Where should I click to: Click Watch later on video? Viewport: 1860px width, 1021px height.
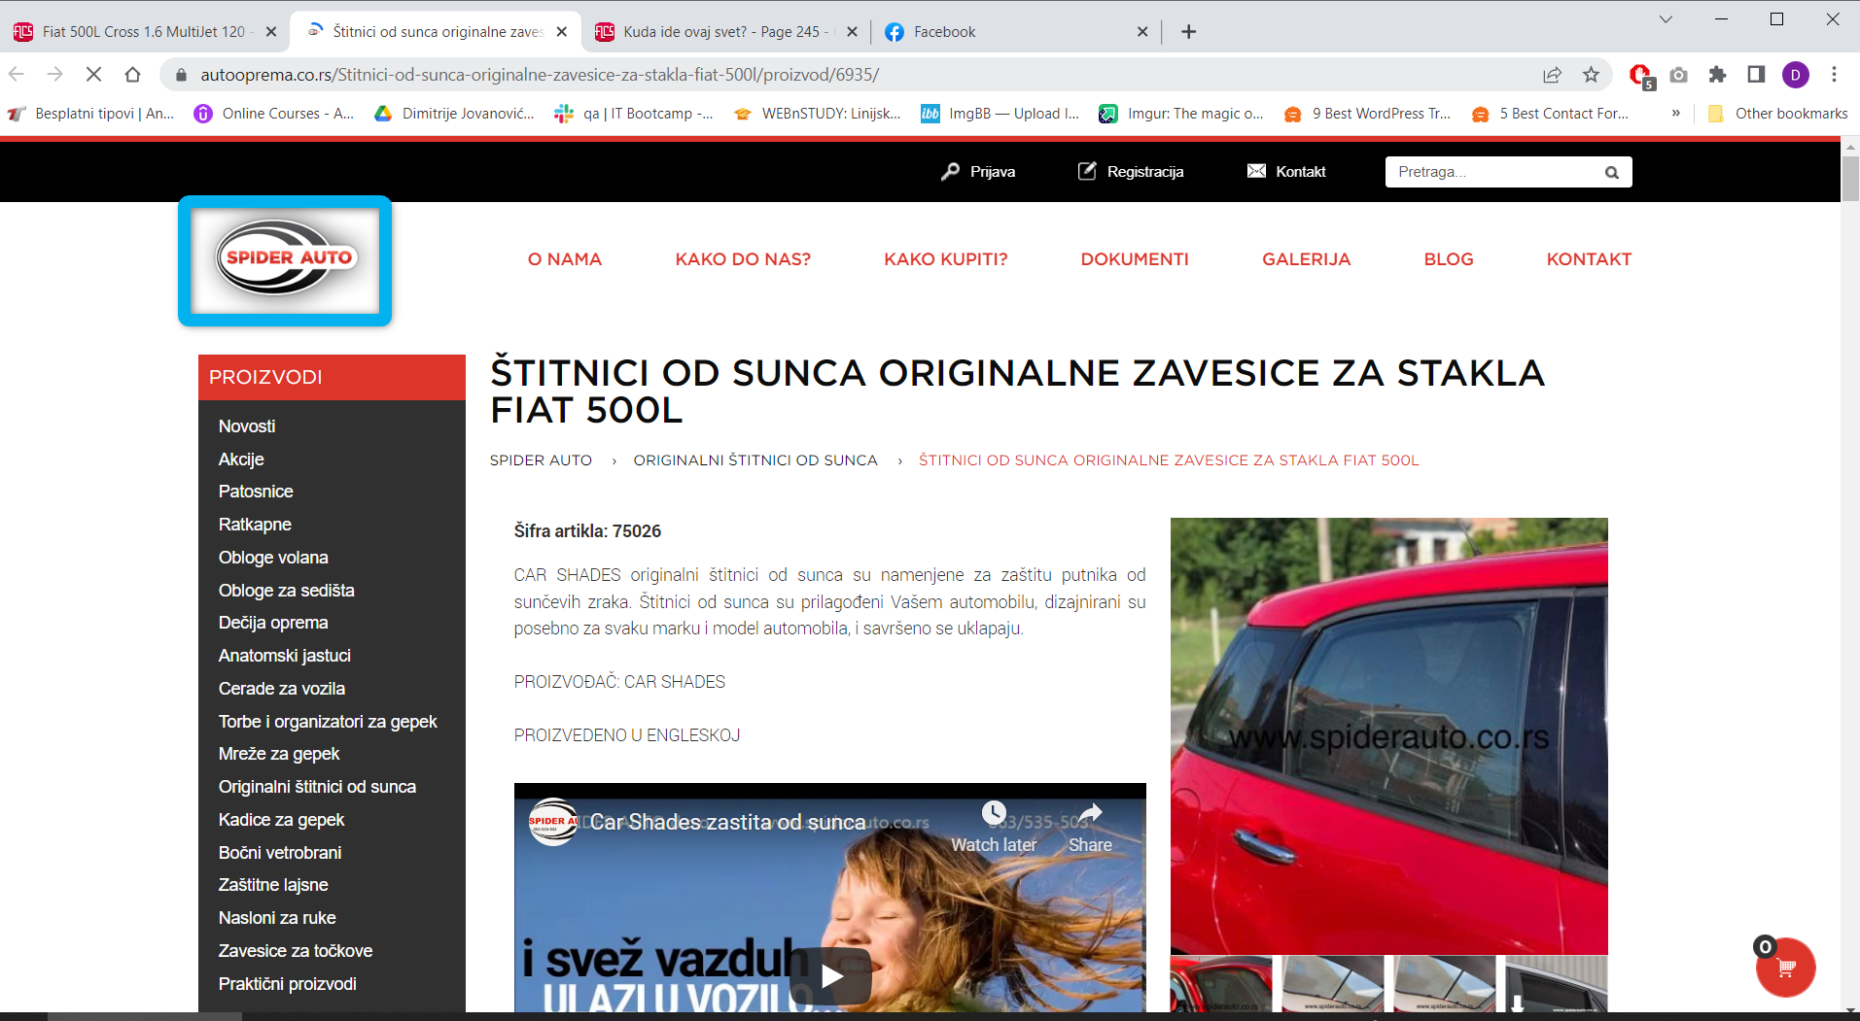[994, 827]
